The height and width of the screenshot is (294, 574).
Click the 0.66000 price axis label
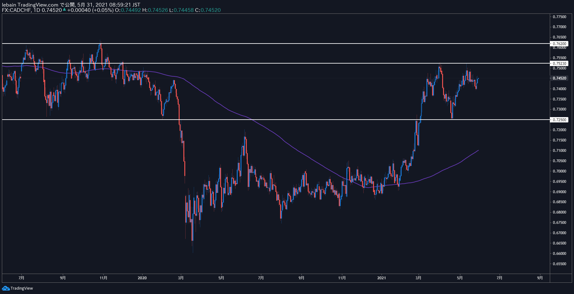559,254
